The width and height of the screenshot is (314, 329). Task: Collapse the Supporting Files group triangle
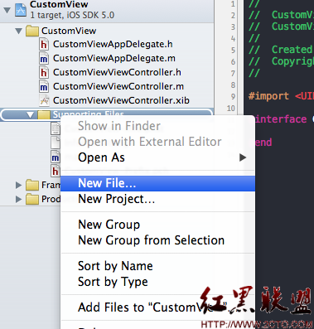tap(31, 115)
